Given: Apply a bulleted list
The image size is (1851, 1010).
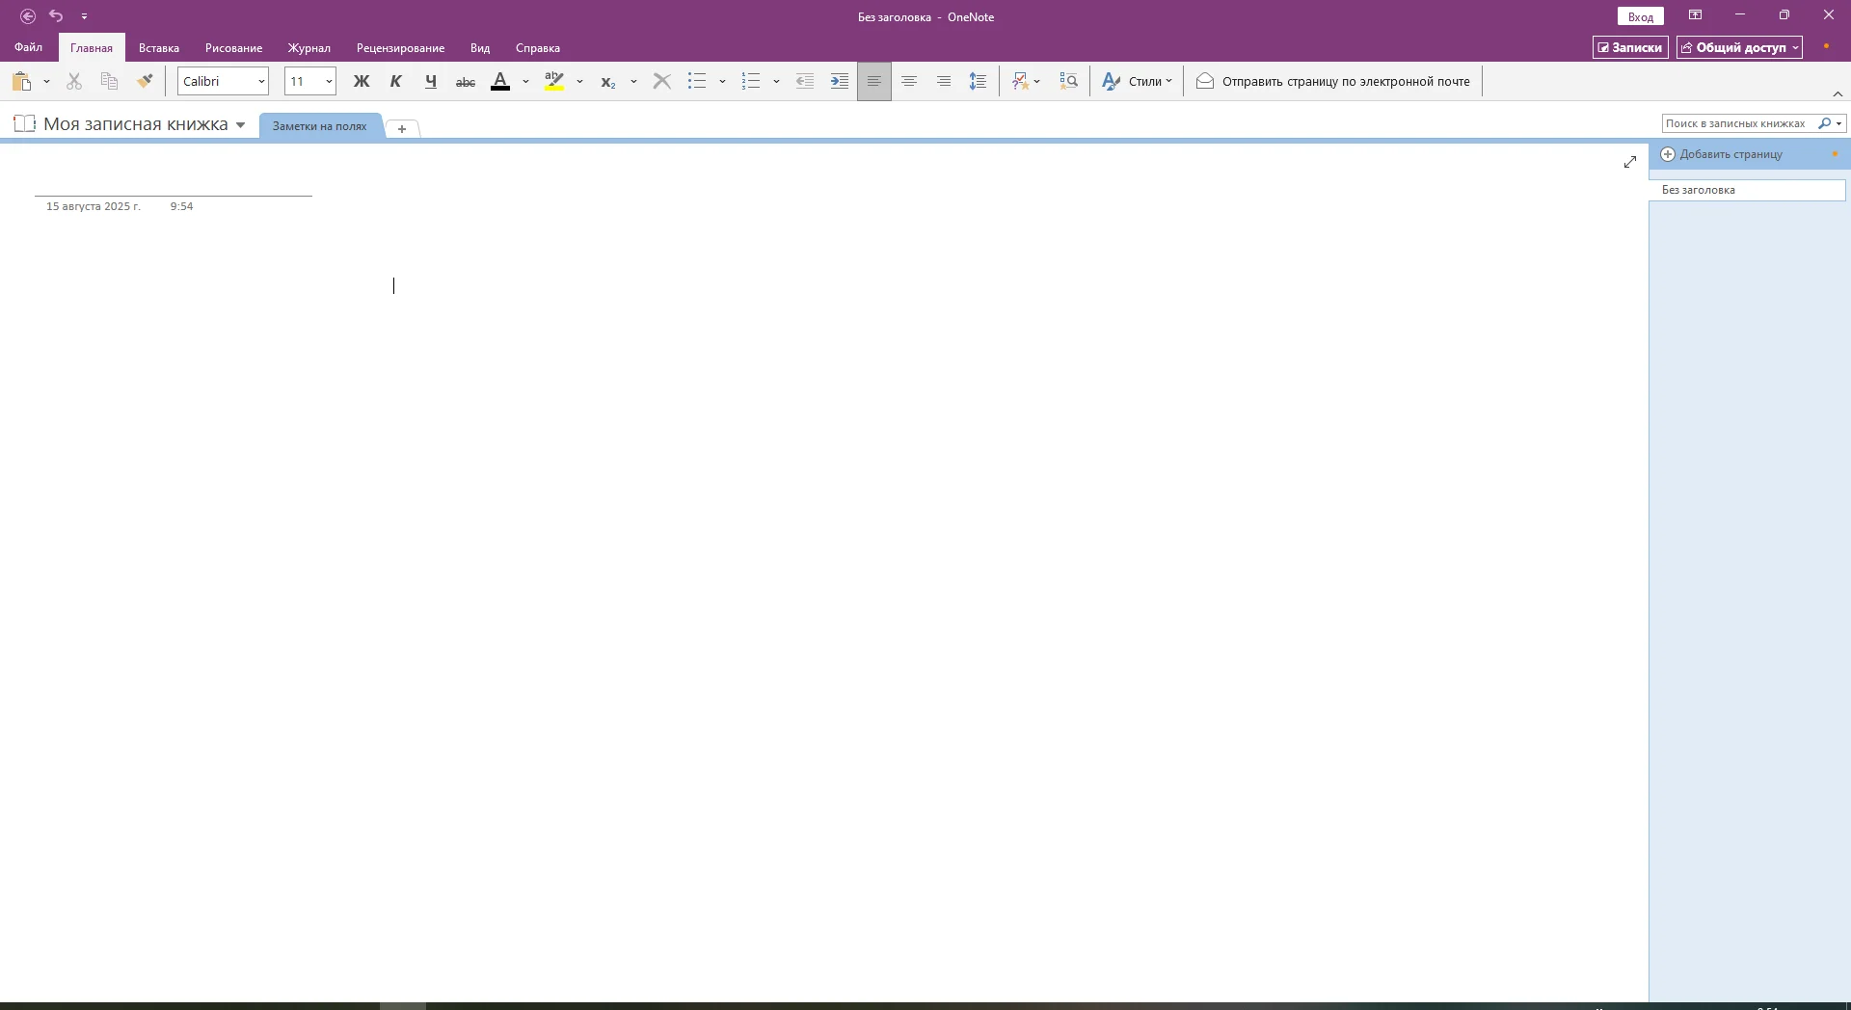Looking at the screenshot, I should [x=697, y=82].
